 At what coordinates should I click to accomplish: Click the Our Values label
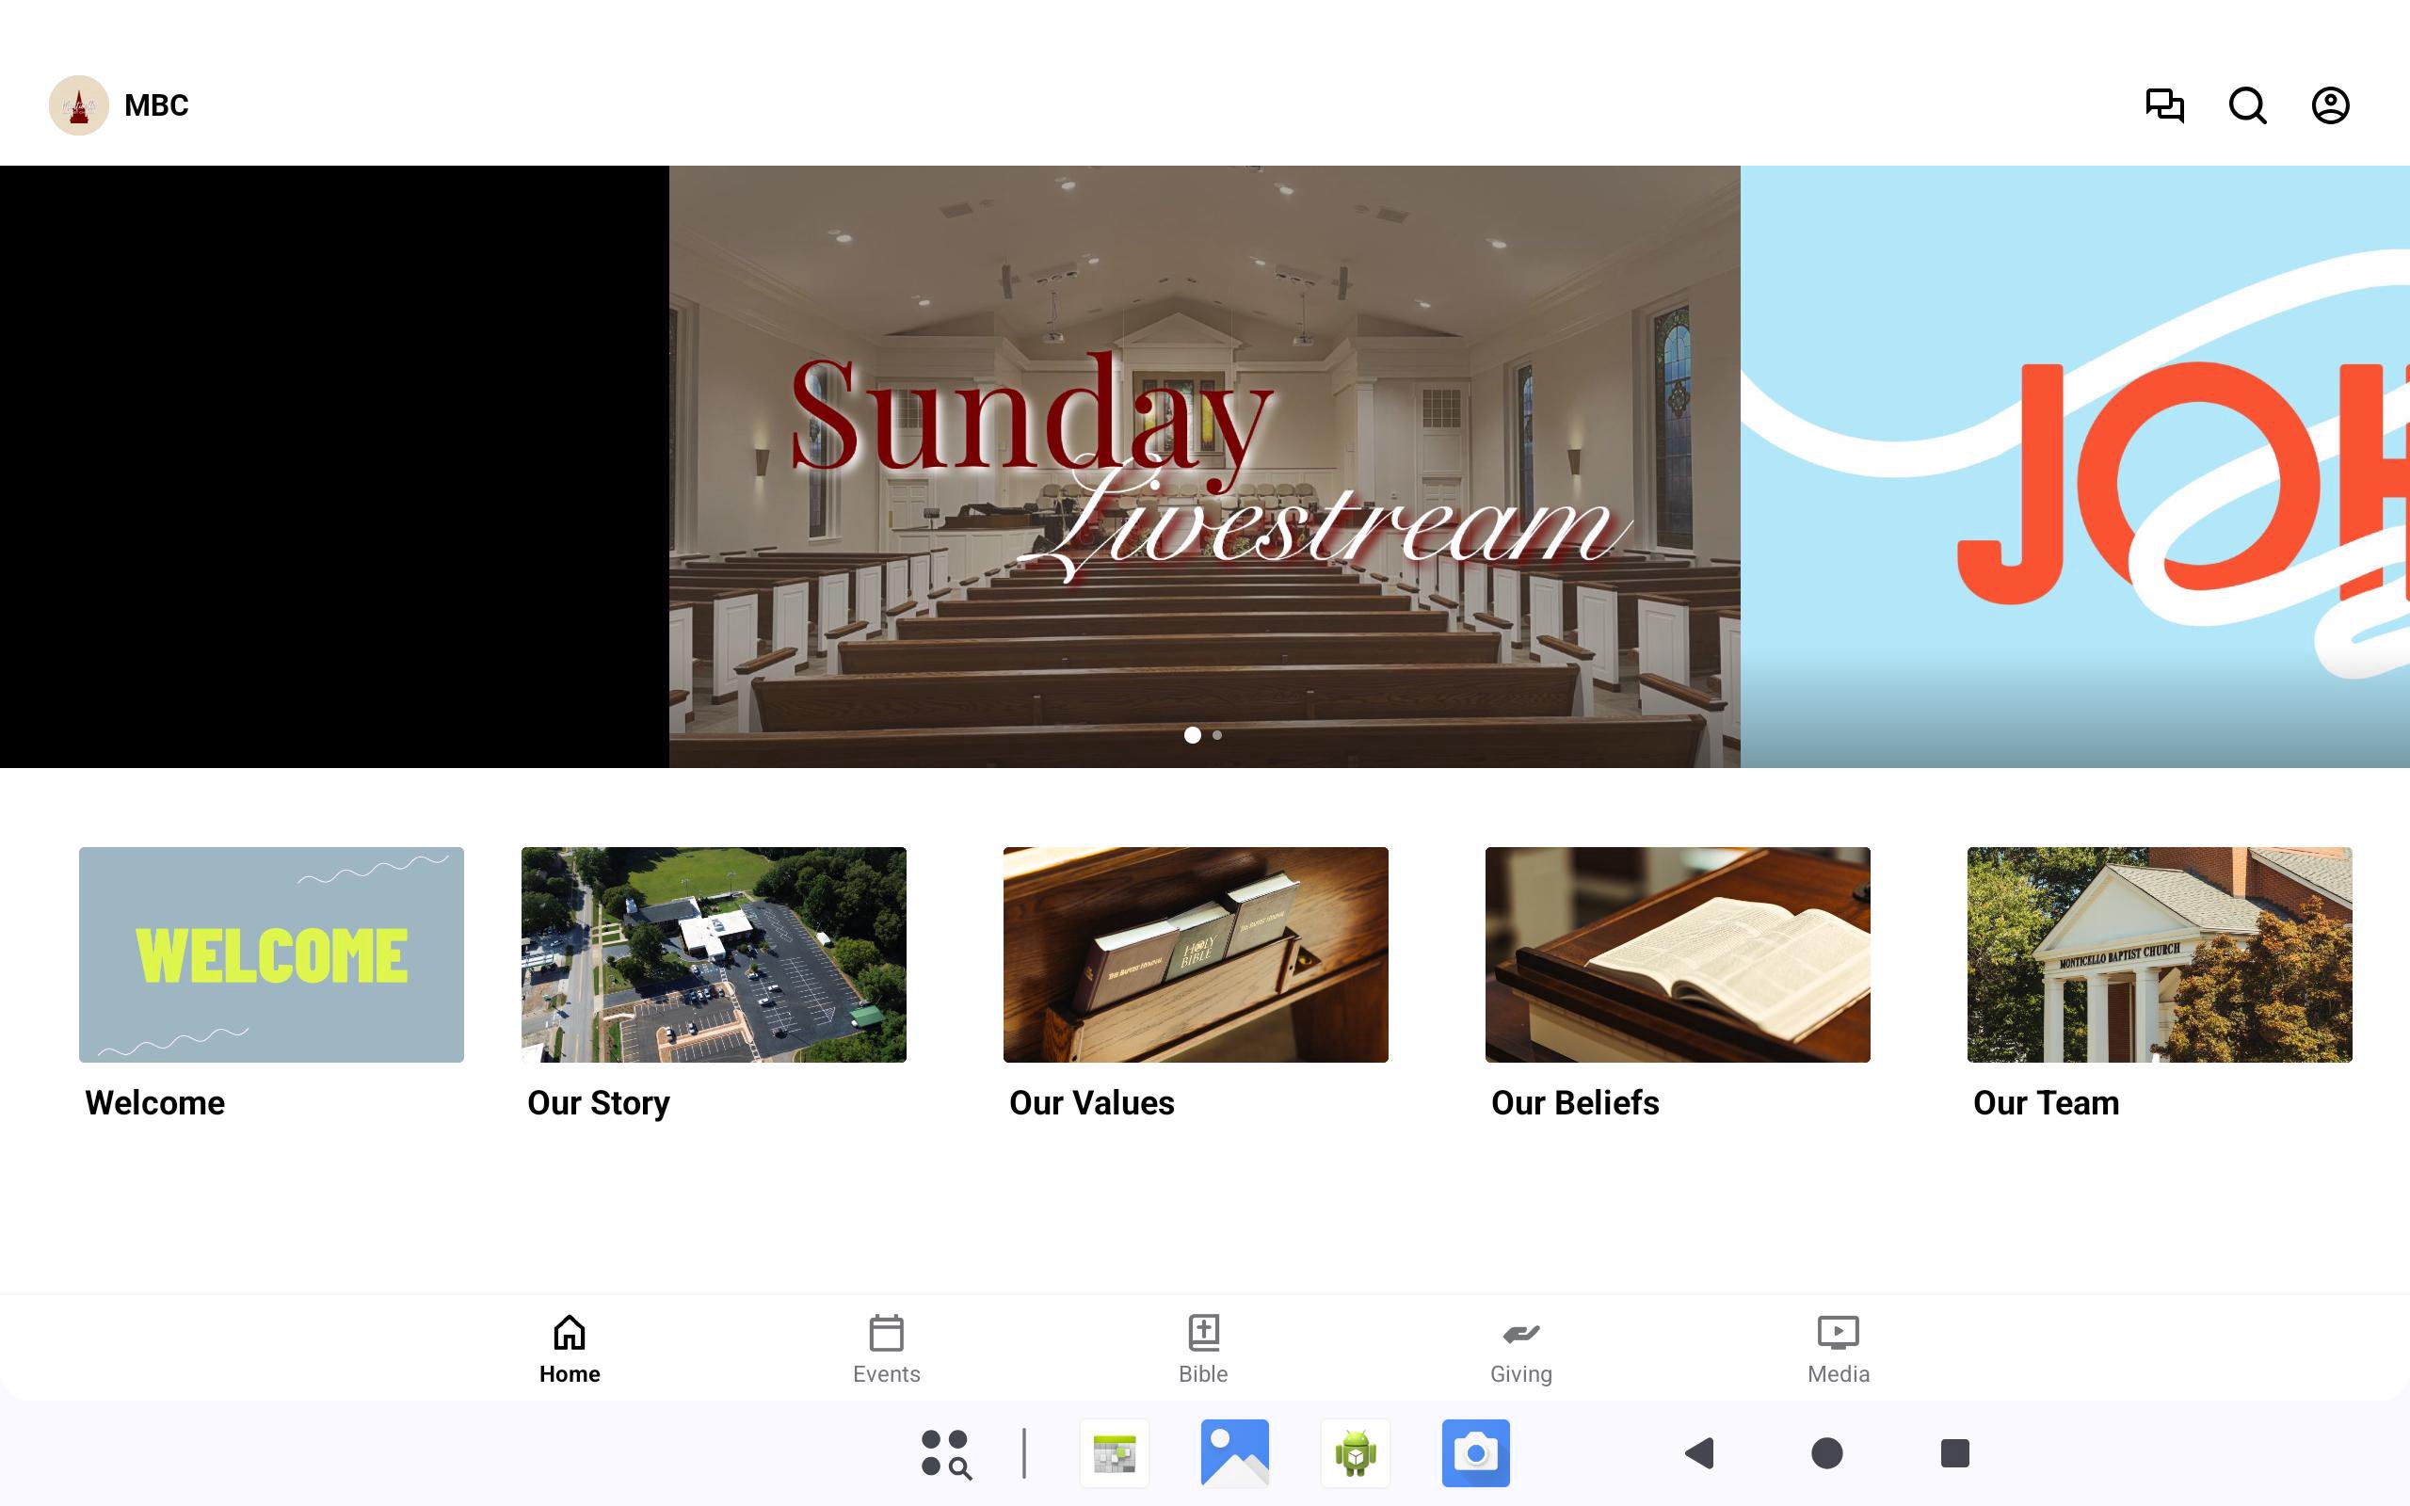tap(1091, 1102)
